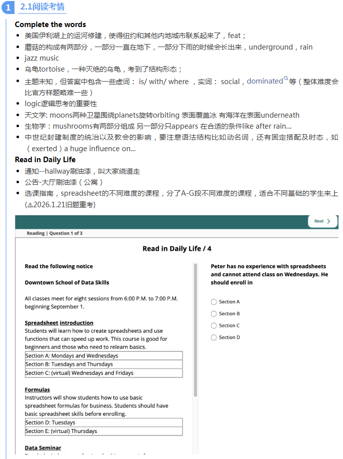The image size is (343, 459).
Task: Click the "Read in Daily Life / 4" title
Action: (177, 249)
